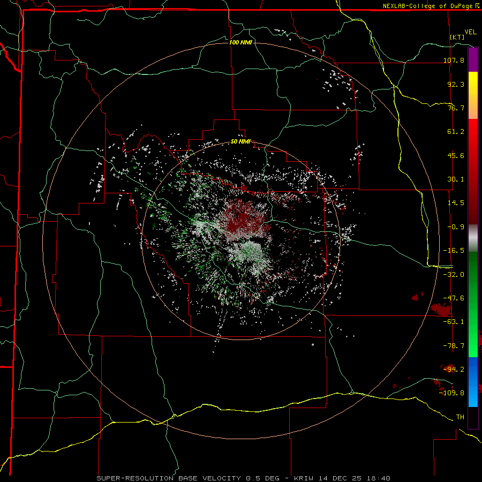
Task: Click the 61.2 velocity scale value
Action: pyautogui.click(x=456, y=132)
